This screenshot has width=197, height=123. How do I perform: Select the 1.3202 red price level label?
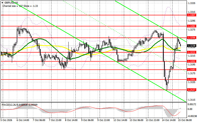click(x=192, y=61)
